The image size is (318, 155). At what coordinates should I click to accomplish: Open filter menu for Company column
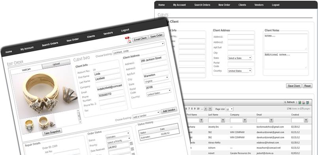point(245,121)
